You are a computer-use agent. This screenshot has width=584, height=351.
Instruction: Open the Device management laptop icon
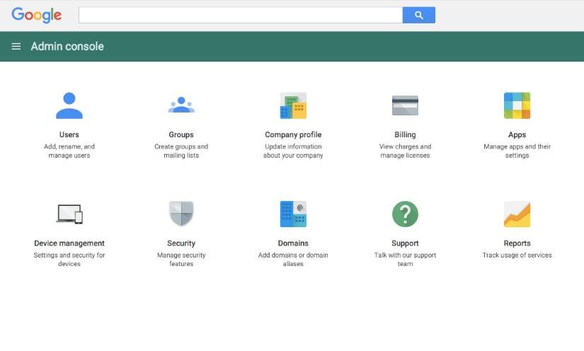[x=69, y=214]
